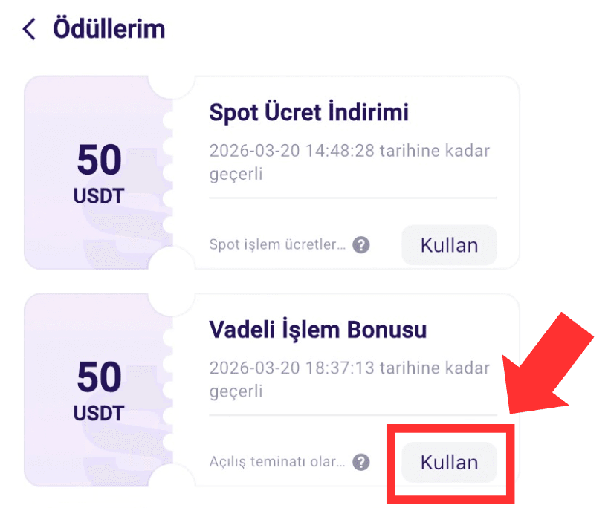Open help icon next to Açılış teminatı olar
Screen dimensions: 608x508
coord(360,462)
